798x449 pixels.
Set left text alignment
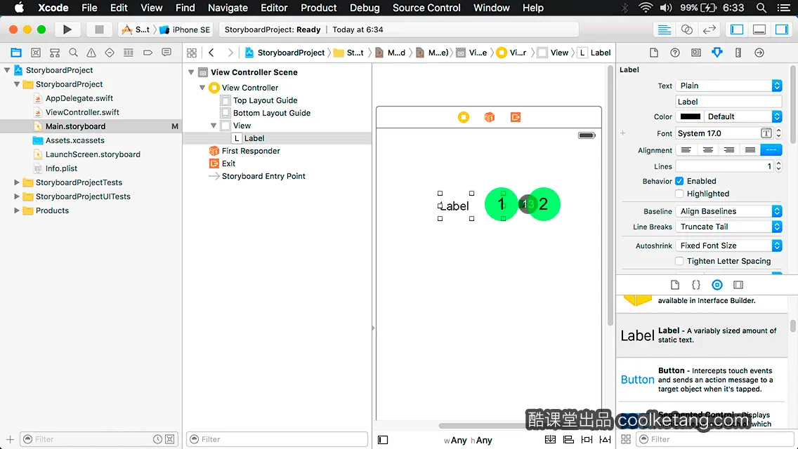(x=686, y=150)
